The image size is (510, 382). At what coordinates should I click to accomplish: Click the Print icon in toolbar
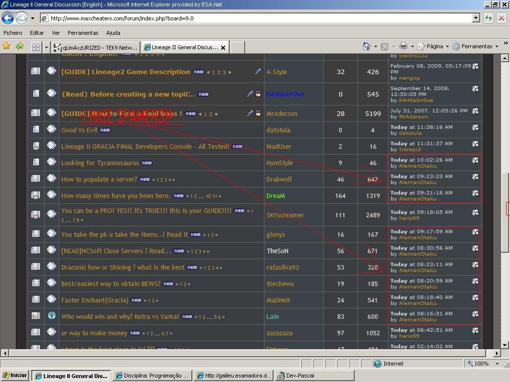click(403, 46)
